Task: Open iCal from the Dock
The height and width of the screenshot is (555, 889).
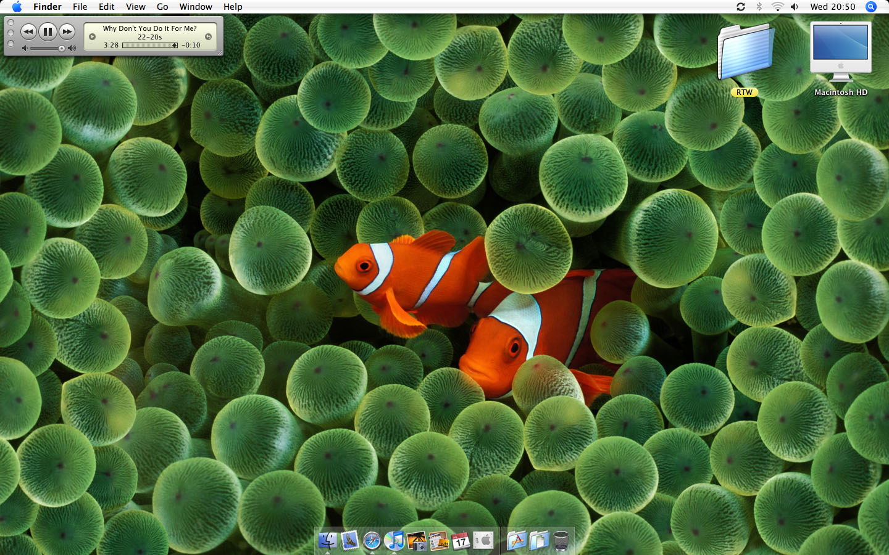Action: pos(461,541)
